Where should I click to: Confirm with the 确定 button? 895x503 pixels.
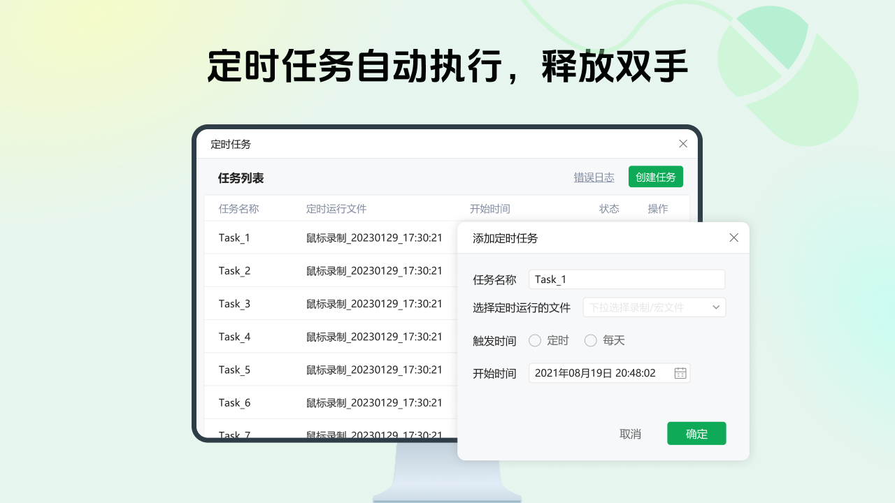tap(696, 433)
